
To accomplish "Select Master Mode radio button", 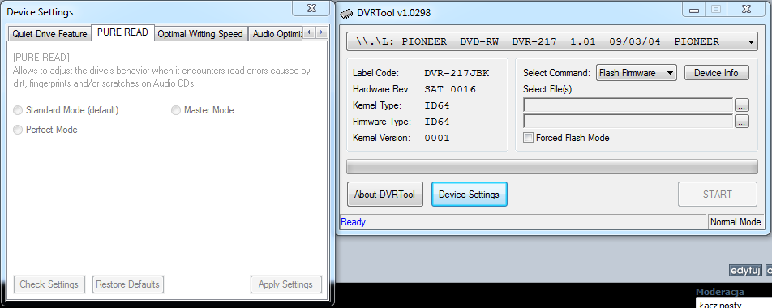I will [x=176, y=110].
